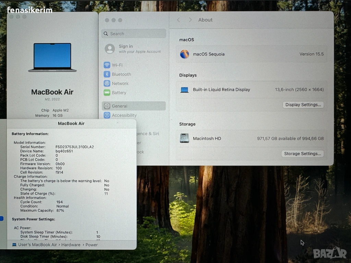Screen dimensions: 351x263
Task: Open the Wi-Fi settings in sidebar
Action: pyautogui.click(x=117, y=65)
